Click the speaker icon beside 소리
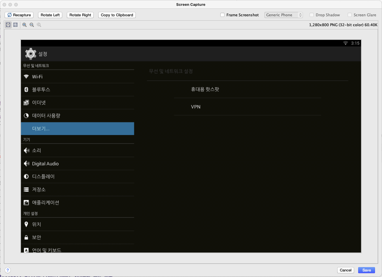Screen dimensions: 382x277 click(x=26, y=150)
